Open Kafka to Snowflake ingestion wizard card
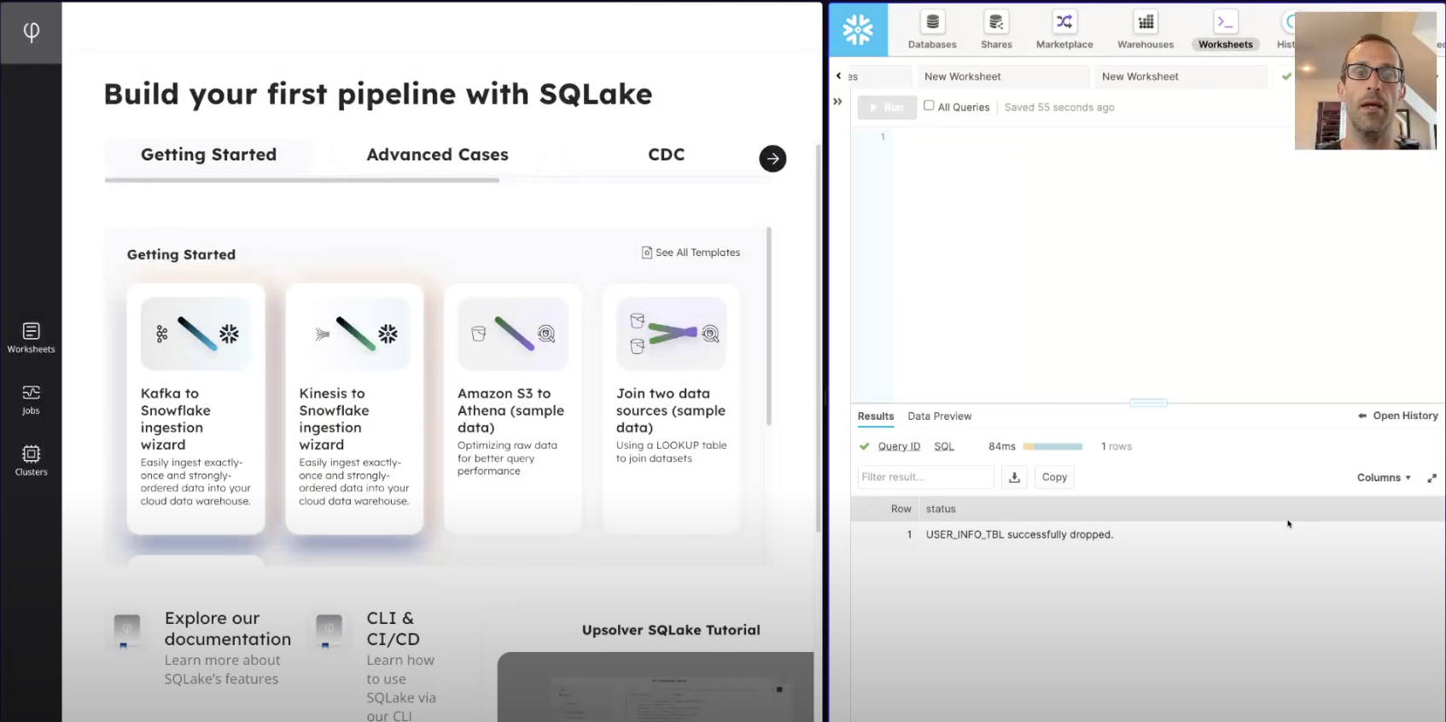Image resolution: width=1446 pixels, height=722 pixels. (195, 409)
